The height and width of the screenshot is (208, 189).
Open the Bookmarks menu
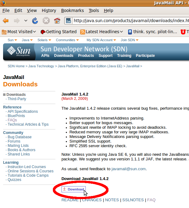point(73,10)
